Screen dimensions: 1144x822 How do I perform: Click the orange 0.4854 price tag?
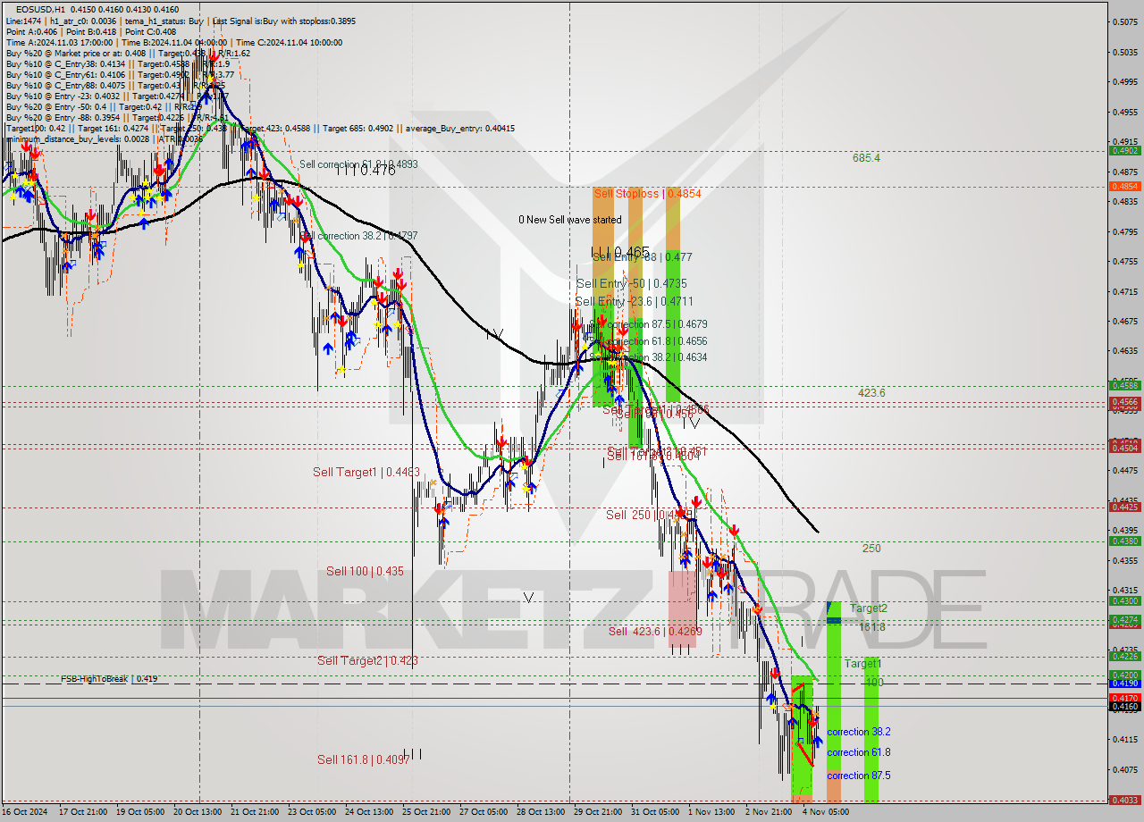[x=1123, y=187]
